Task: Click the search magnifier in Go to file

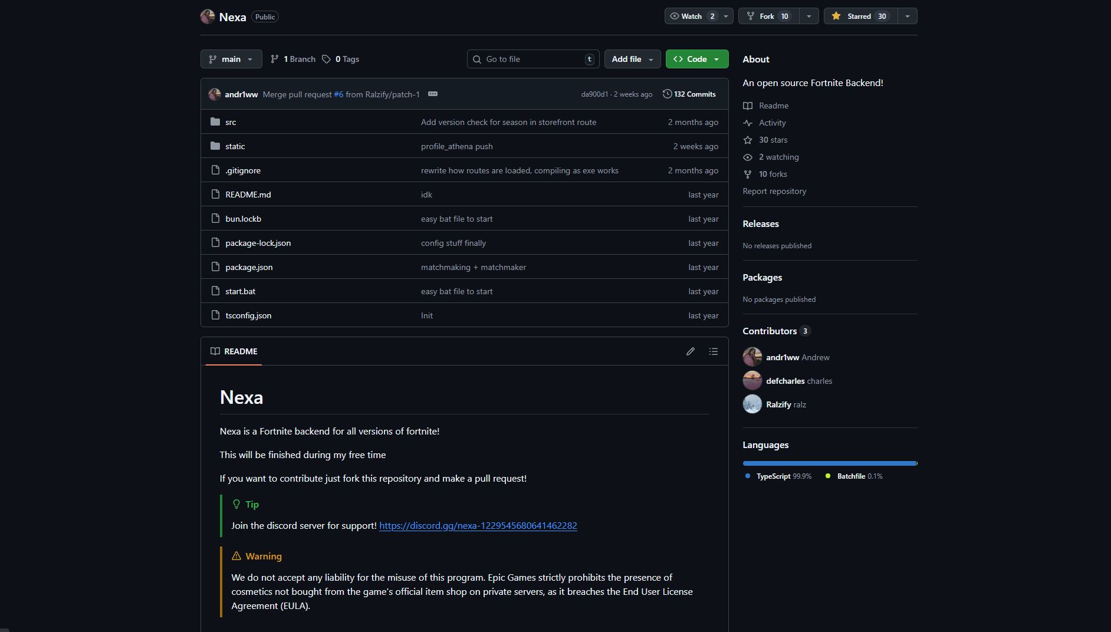Action: 477,59
